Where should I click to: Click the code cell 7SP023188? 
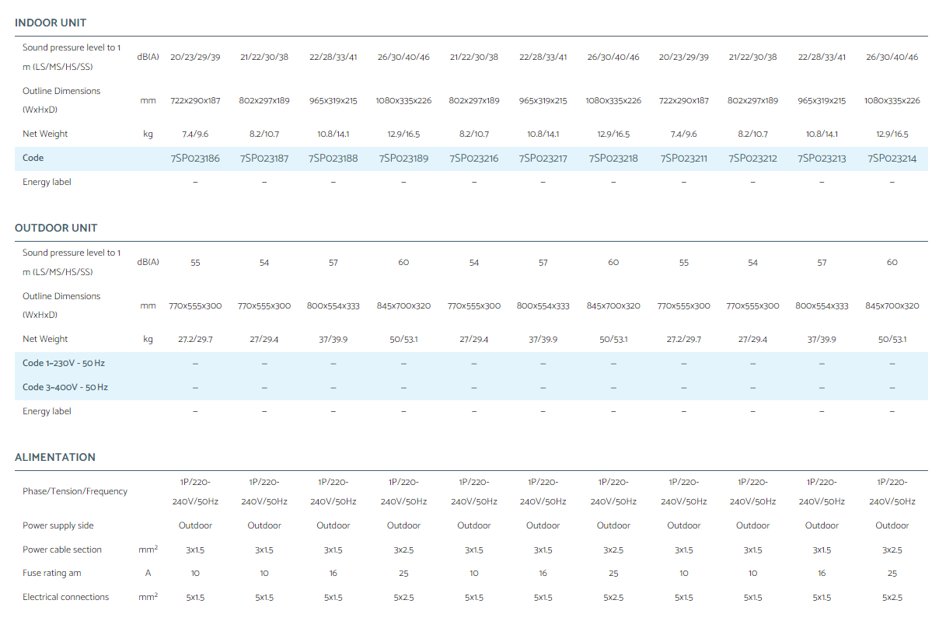point(333,159)
